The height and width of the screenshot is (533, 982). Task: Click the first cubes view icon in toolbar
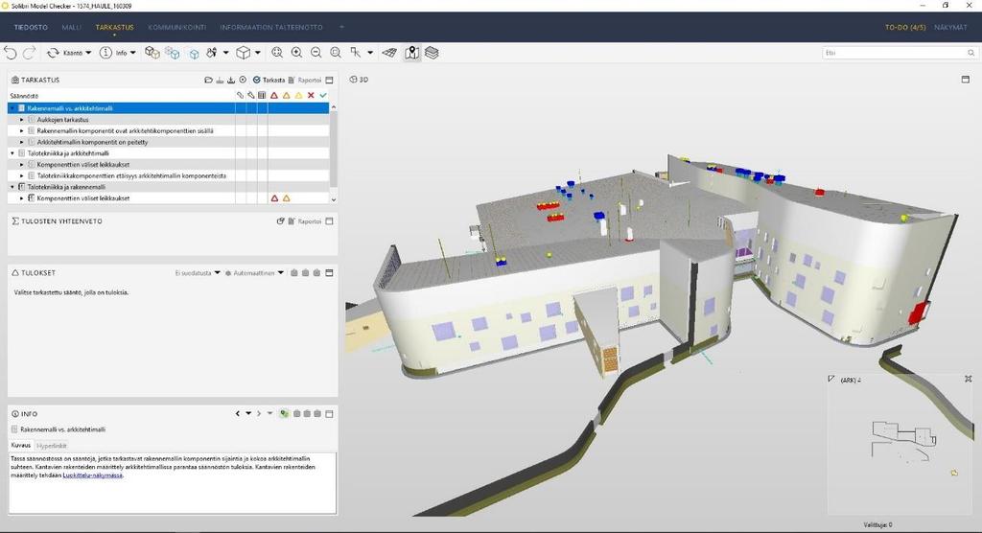[x=152, y=53]
